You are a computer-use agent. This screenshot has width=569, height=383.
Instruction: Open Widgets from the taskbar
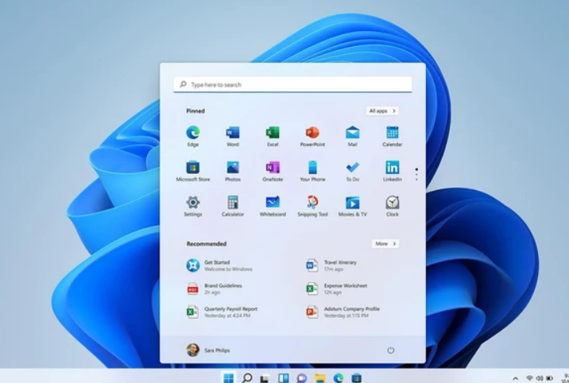coord(284,378)
